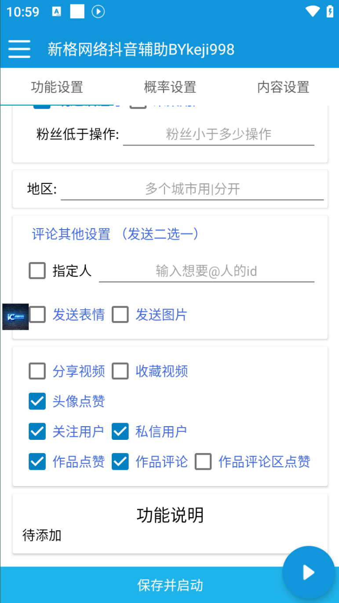This screenshot has height=603, width=339.
Task: Tap the keyboard language indicator icon
Action: 57,12
